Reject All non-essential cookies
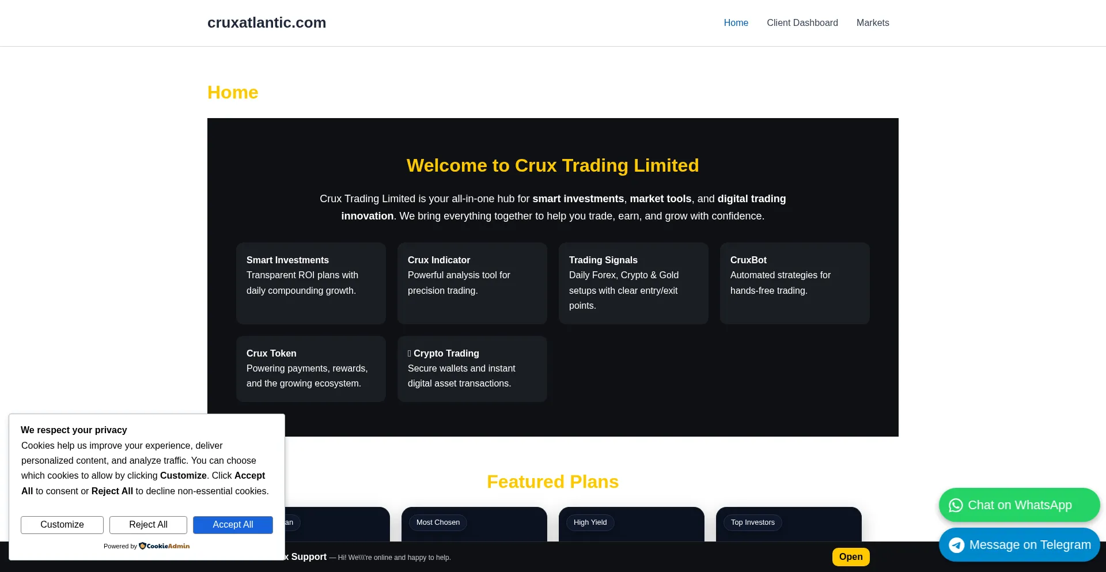Viewport: 1106px width, 572px height. (148, 525)
